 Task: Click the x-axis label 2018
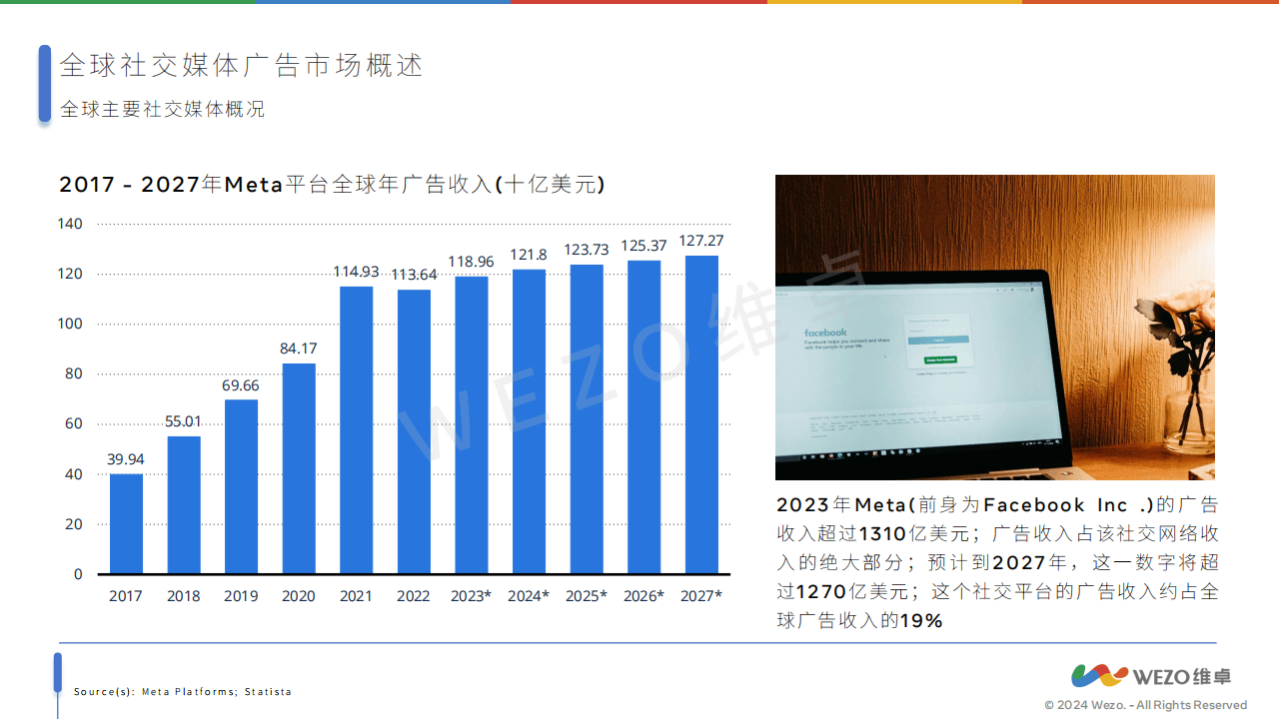tap(183, 596)
